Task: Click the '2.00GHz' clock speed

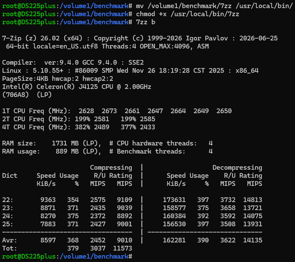Action: pyautogui.click(x=138, y=87)
